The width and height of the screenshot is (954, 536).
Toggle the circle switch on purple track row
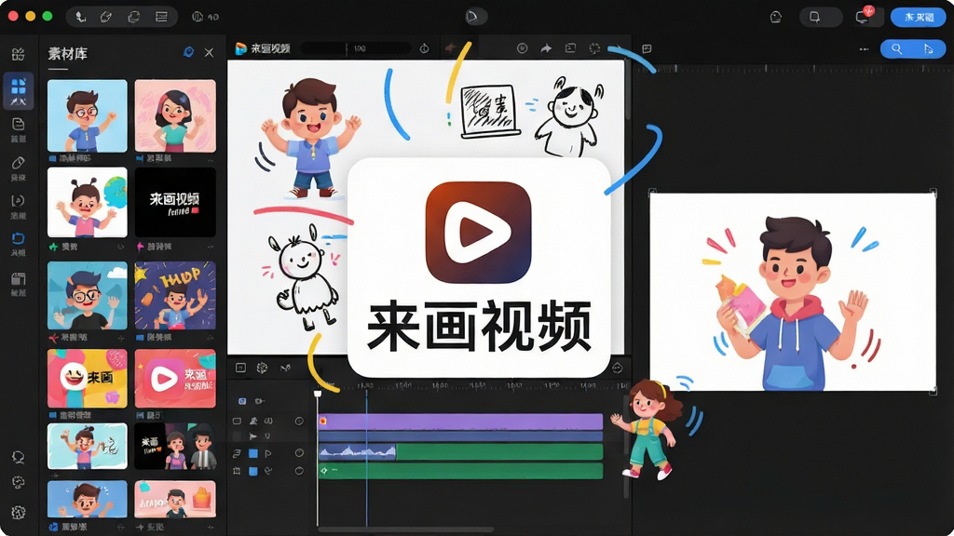299,422
